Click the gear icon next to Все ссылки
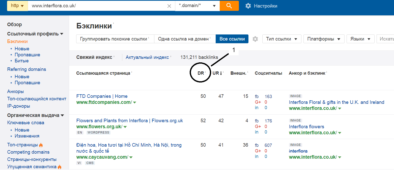The image size is (394, 170). [x=255, y=39]
